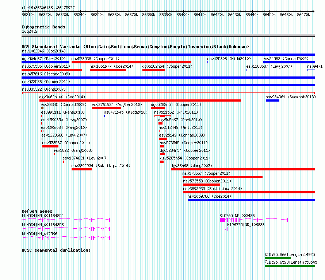This screenshot has width=325, height=280.
Task: Click the esv28345 (Conrad2009) label
Action: click(64, 104)
